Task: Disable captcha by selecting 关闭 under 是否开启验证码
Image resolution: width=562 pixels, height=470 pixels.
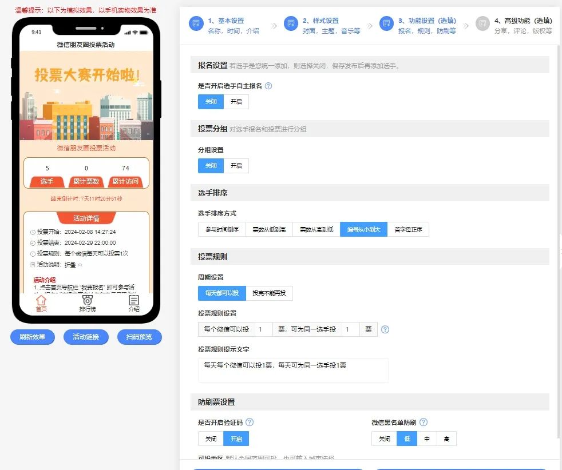Action: pyautogui.click(x=211, y=439)
